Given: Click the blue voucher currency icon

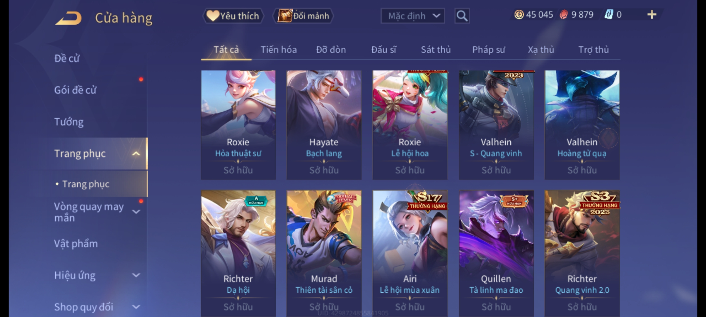Looking at the screenshot, I should tap(608, 14).
